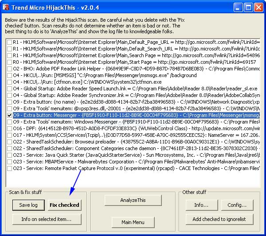The height and width of the screenshot is (236, 266).
Task: Click the Save log button
Action: coord(28,205)
